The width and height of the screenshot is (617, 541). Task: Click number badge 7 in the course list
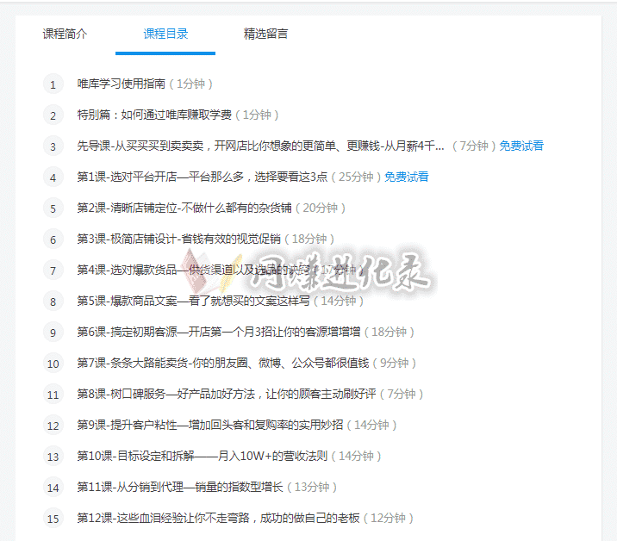tap(53, 270)
